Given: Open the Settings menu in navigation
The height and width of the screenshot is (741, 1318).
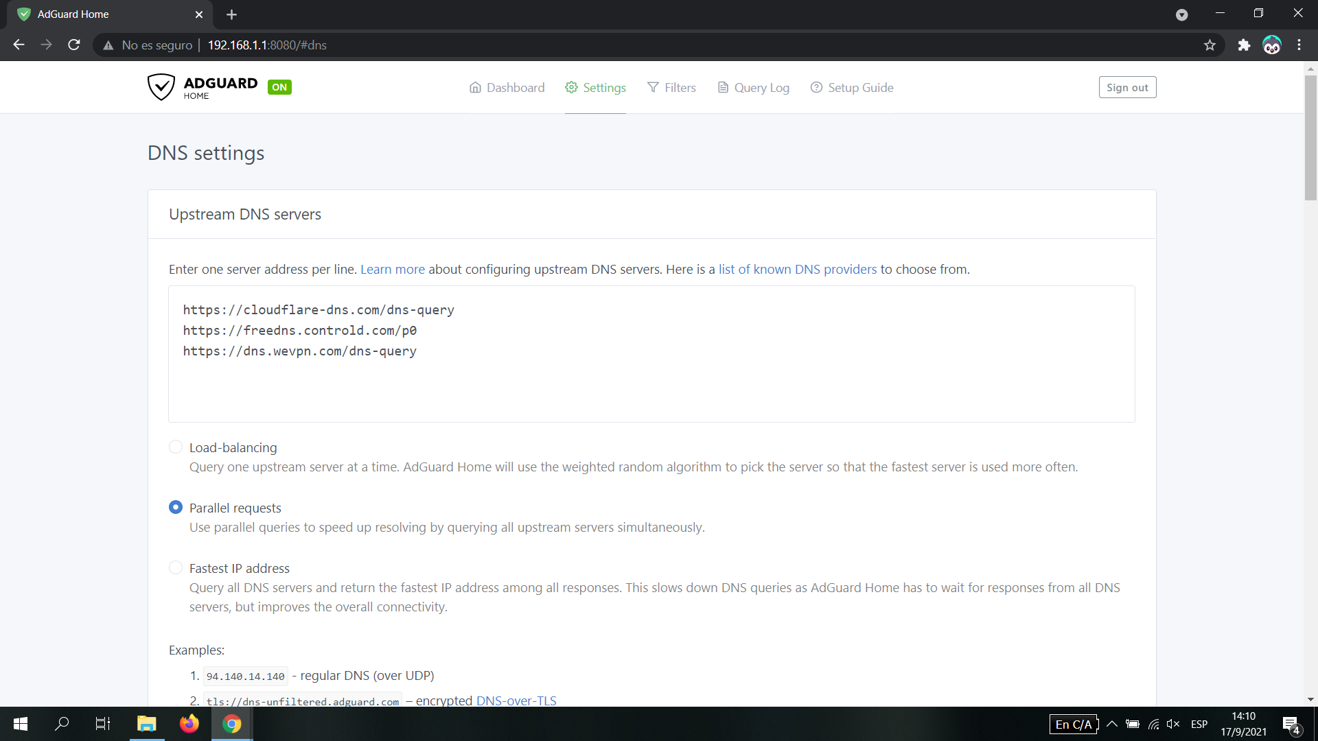Looking at the screenshot, I should [x=595, y=88].
